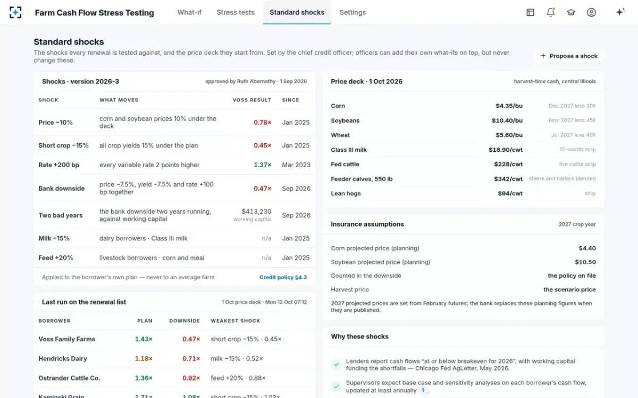Select Hendricks Dairy borrower
Viewport: 638px width, 398px height.
coord(63,359)
